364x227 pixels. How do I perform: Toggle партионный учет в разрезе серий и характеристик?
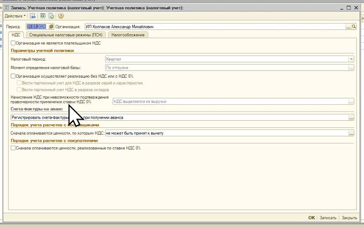coord(19,83)
